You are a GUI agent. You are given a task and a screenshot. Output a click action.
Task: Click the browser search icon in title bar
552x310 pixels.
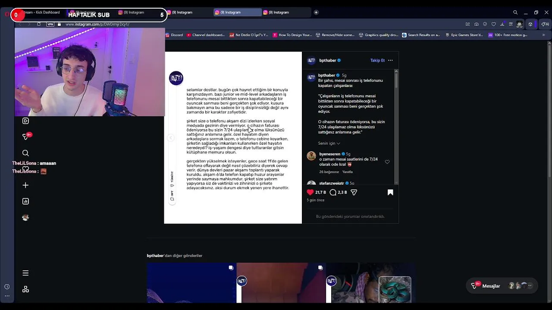click(x=515, y=12)
